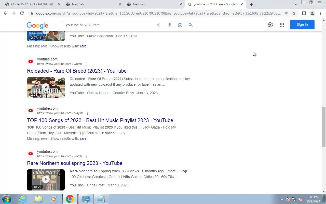Open Windows Media Player from taskbar

coord(54,199)
